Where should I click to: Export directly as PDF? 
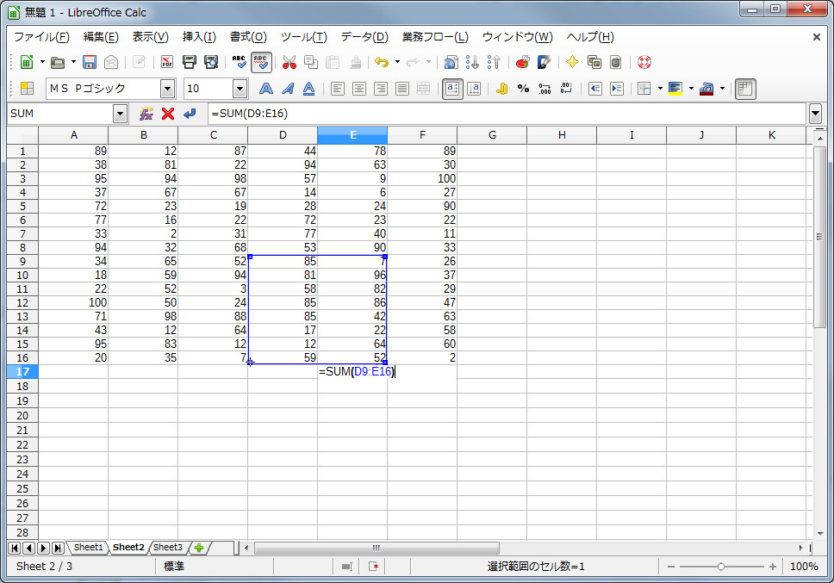[x=167, y=62]
